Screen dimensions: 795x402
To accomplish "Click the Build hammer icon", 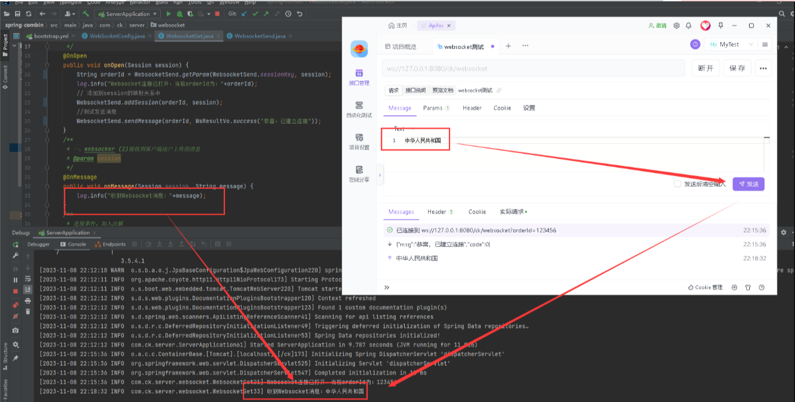I will tap(85, 14).
